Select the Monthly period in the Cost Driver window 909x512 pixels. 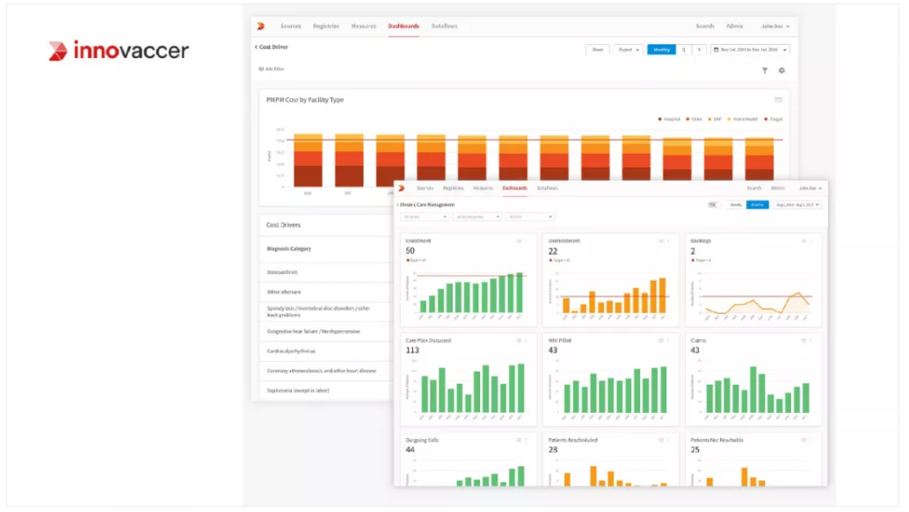(x=661, y=50)
